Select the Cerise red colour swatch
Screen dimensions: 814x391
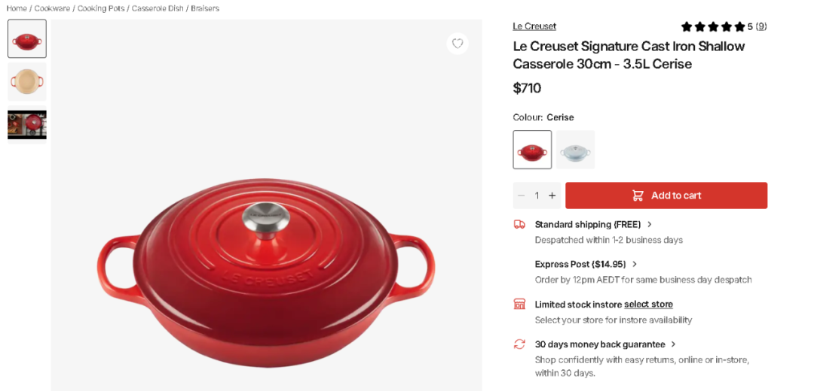[532, 150]
